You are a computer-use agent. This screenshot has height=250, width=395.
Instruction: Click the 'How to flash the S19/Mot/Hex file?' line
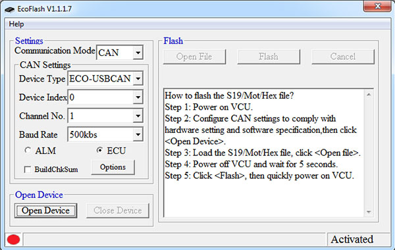point(229,95)
